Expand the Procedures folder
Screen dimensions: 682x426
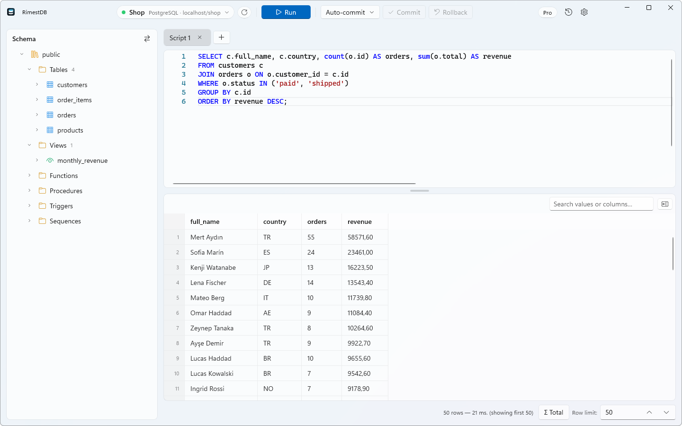tap(29, 191)
